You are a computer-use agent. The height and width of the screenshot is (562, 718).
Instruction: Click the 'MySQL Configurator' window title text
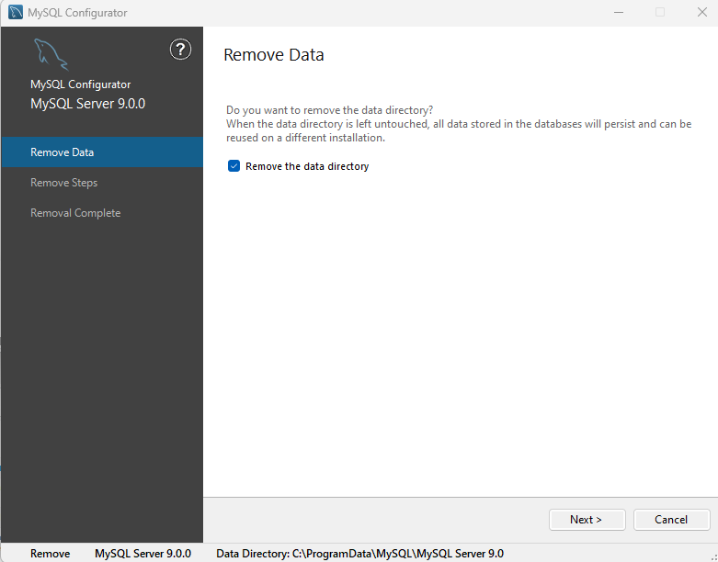click(77, 13)
